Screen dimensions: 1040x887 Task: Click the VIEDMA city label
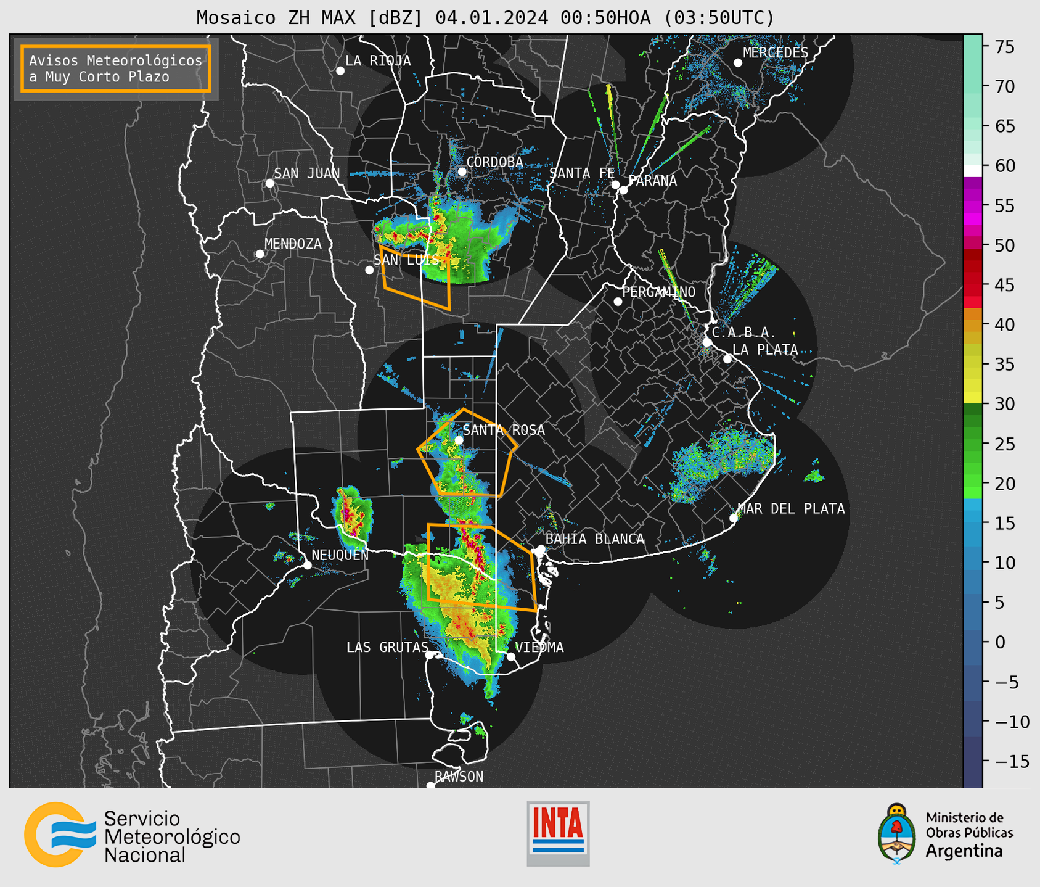coord(539,647)
